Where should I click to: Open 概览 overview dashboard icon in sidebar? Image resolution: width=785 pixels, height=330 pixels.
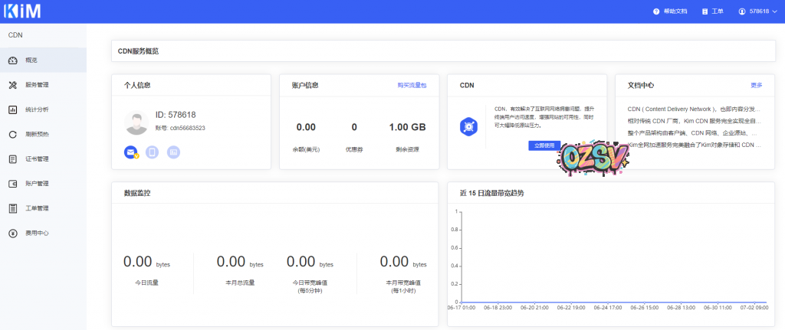[12, 60]
